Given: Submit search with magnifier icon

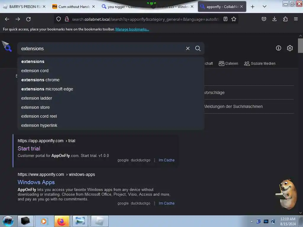Looking at the screenshot, I should 198,48.
